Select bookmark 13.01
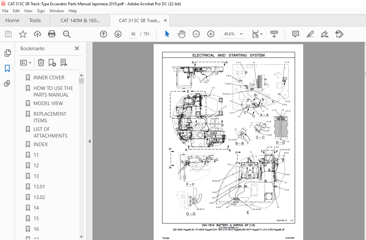This screenshot has height=240, width=366. (39, 187)
